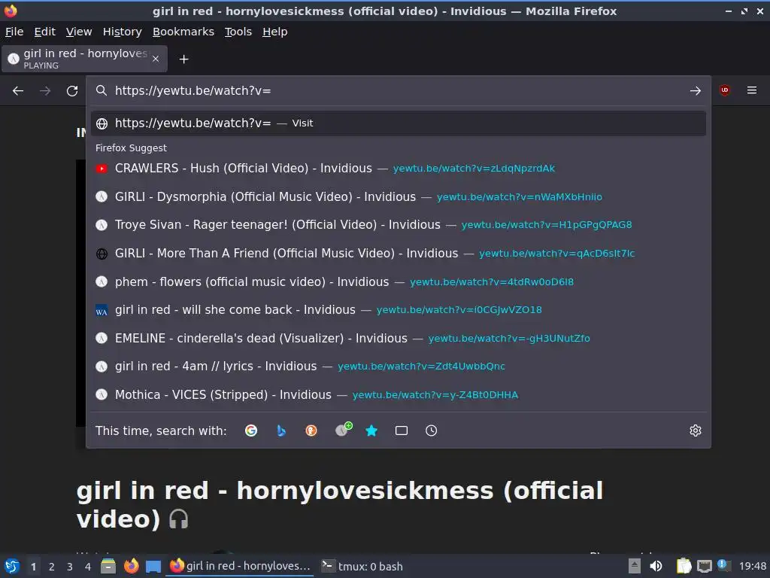Viewport: 770px width, 578px height.
Task: Open the Bookmarks menu
Action: (x=183, y=32)
